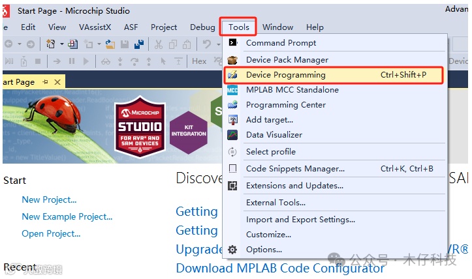Image resolution: width=472 pixels, height=279 pixels.
Task: Click the Save All double-floppy icon
Action: click(x=139, y=44)
